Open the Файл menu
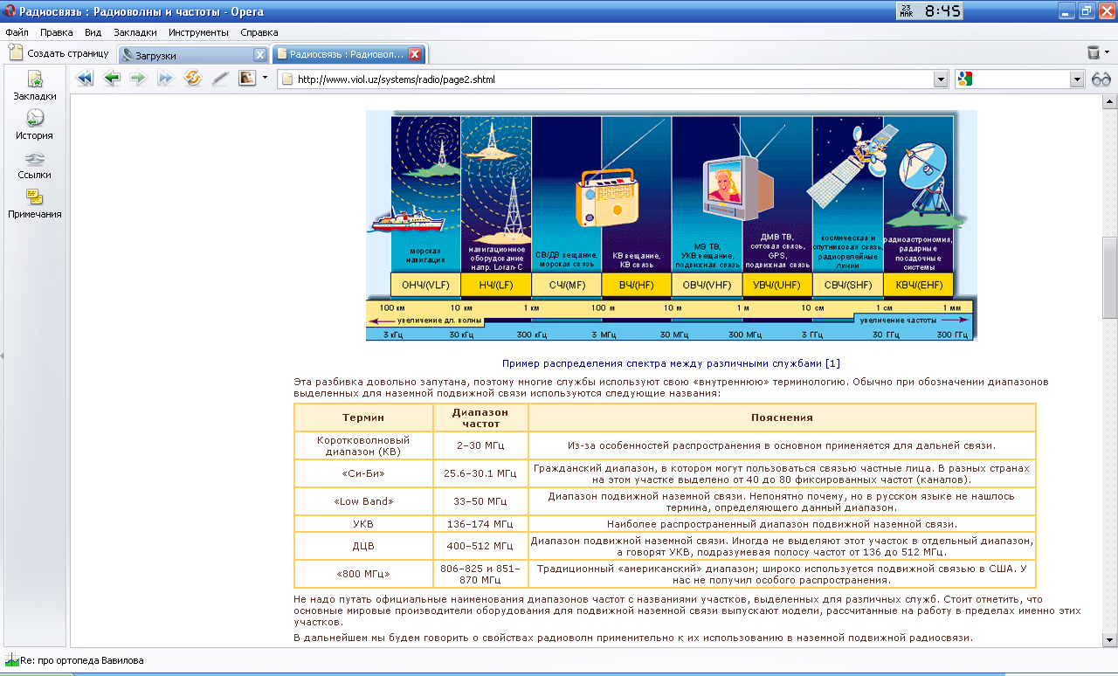The height and width of the screenshot is (676, 1118). click(17, 32)
